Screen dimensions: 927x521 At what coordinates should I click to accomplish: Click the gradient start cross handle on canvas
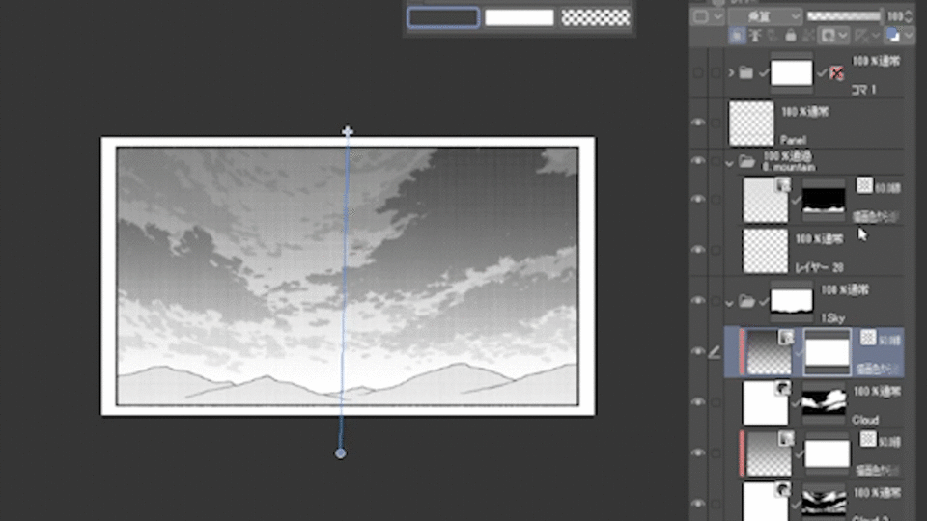click(x=348, y=131)
